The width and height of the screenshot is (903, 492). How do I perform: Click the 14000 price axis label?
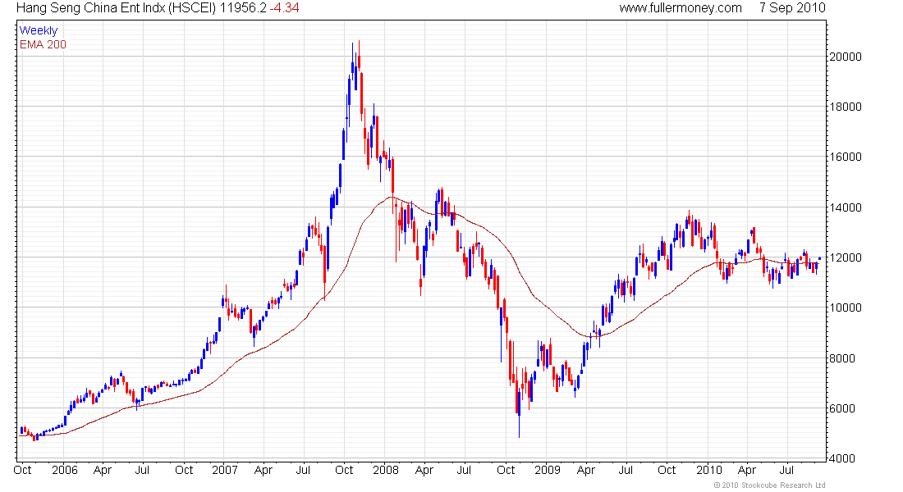tap(845, 207)
